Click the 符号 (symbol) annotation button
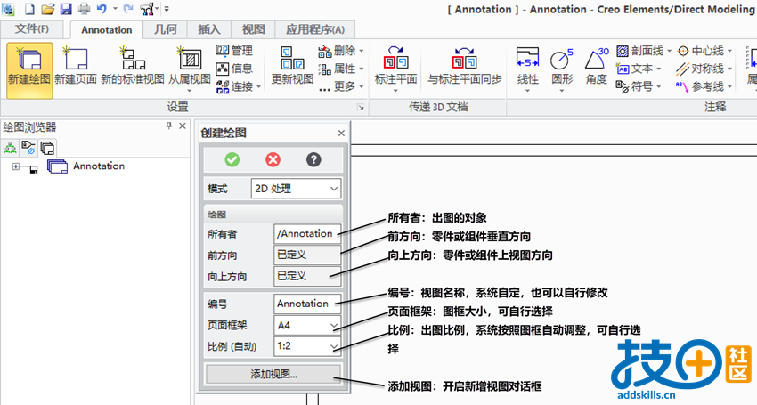 tap(638, 86)
